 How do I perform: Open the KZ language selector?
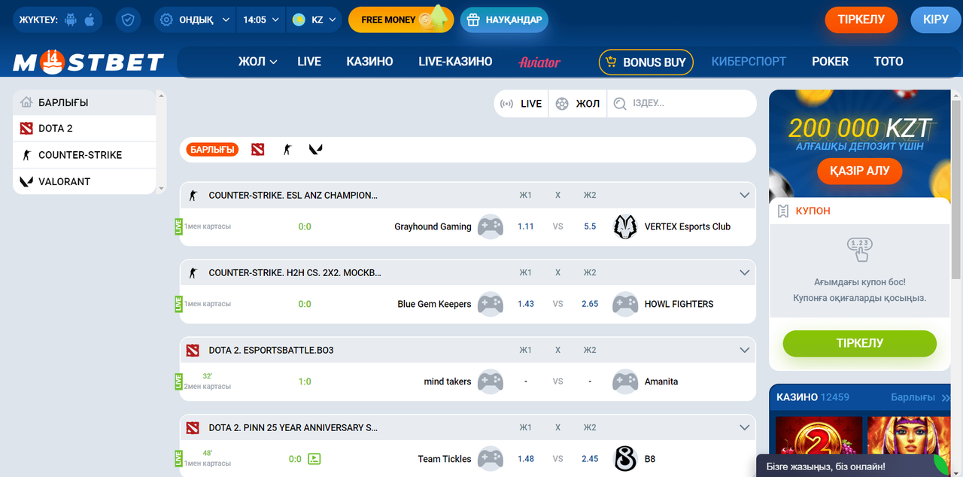(314, 20)
